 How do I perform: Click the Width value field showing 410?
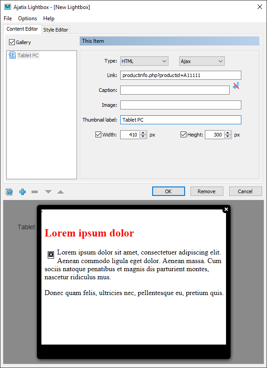(130, 135)
